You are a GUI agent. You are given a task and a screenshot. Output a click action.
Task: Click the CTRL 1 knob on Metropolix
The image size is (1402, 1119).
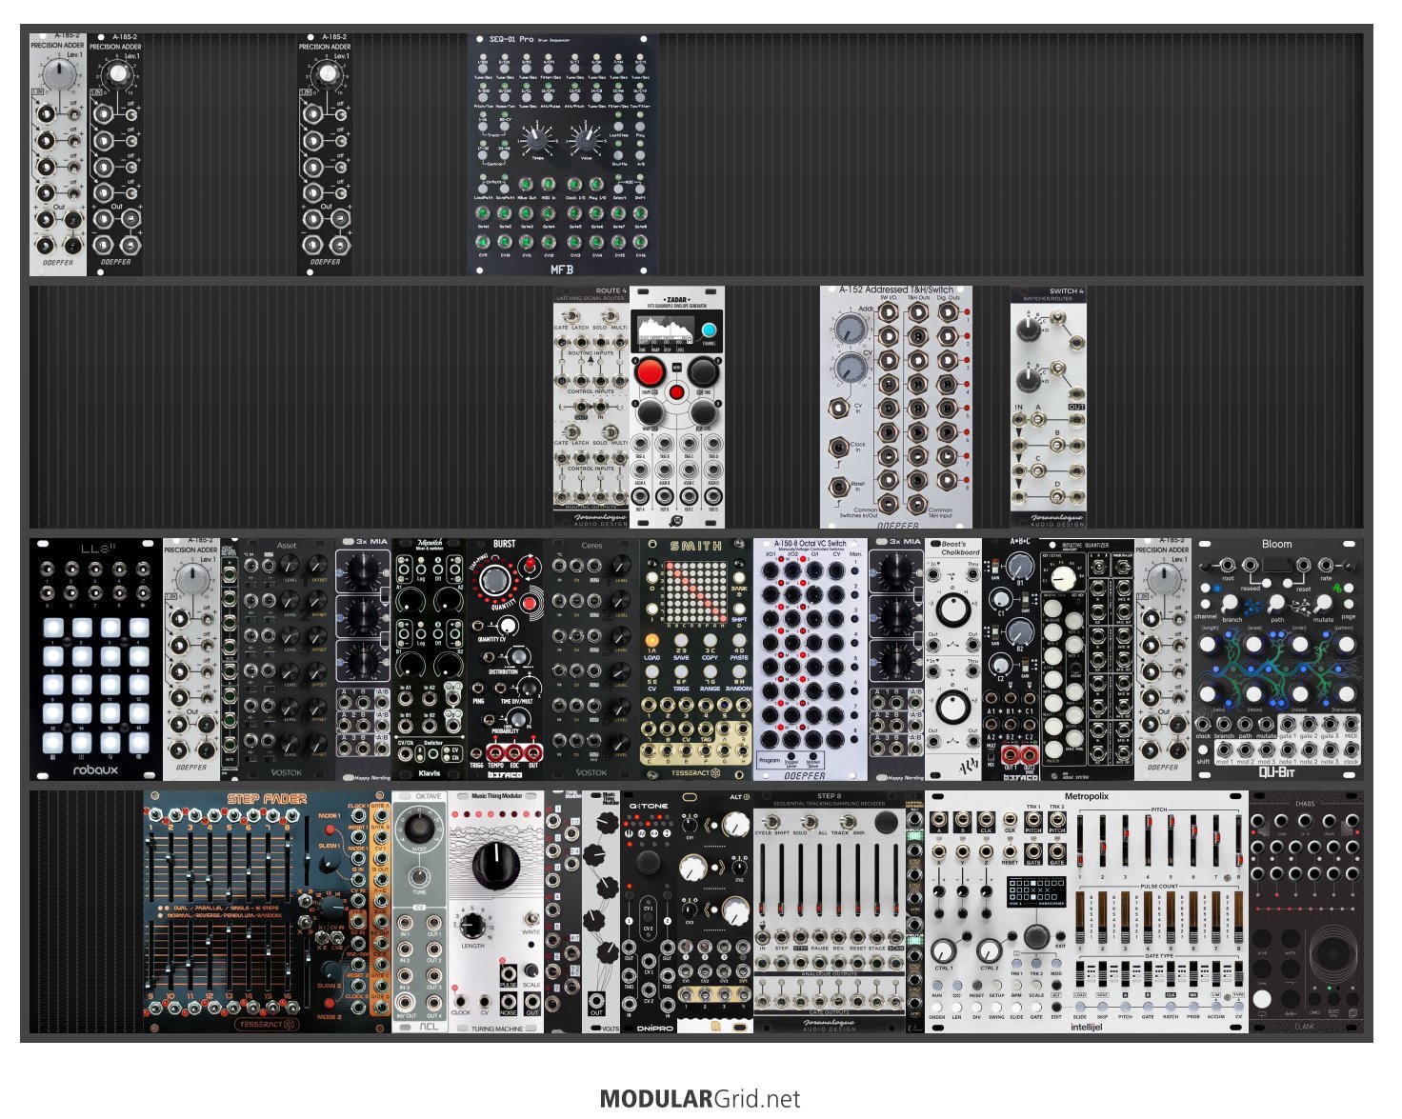pos(943,949)
